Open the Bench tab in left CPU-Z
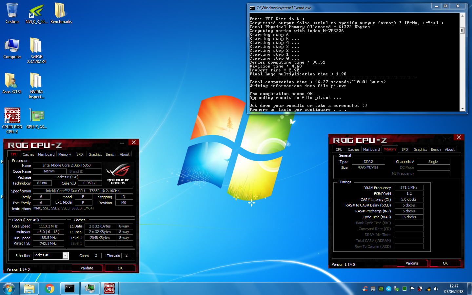Viewport: 472px width, 295px height. [x=111, y=154]
